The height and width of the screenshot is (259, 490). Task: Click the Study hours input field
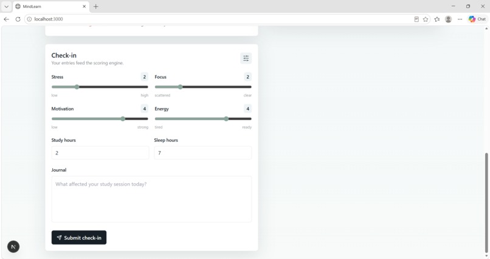click(100, 153)
